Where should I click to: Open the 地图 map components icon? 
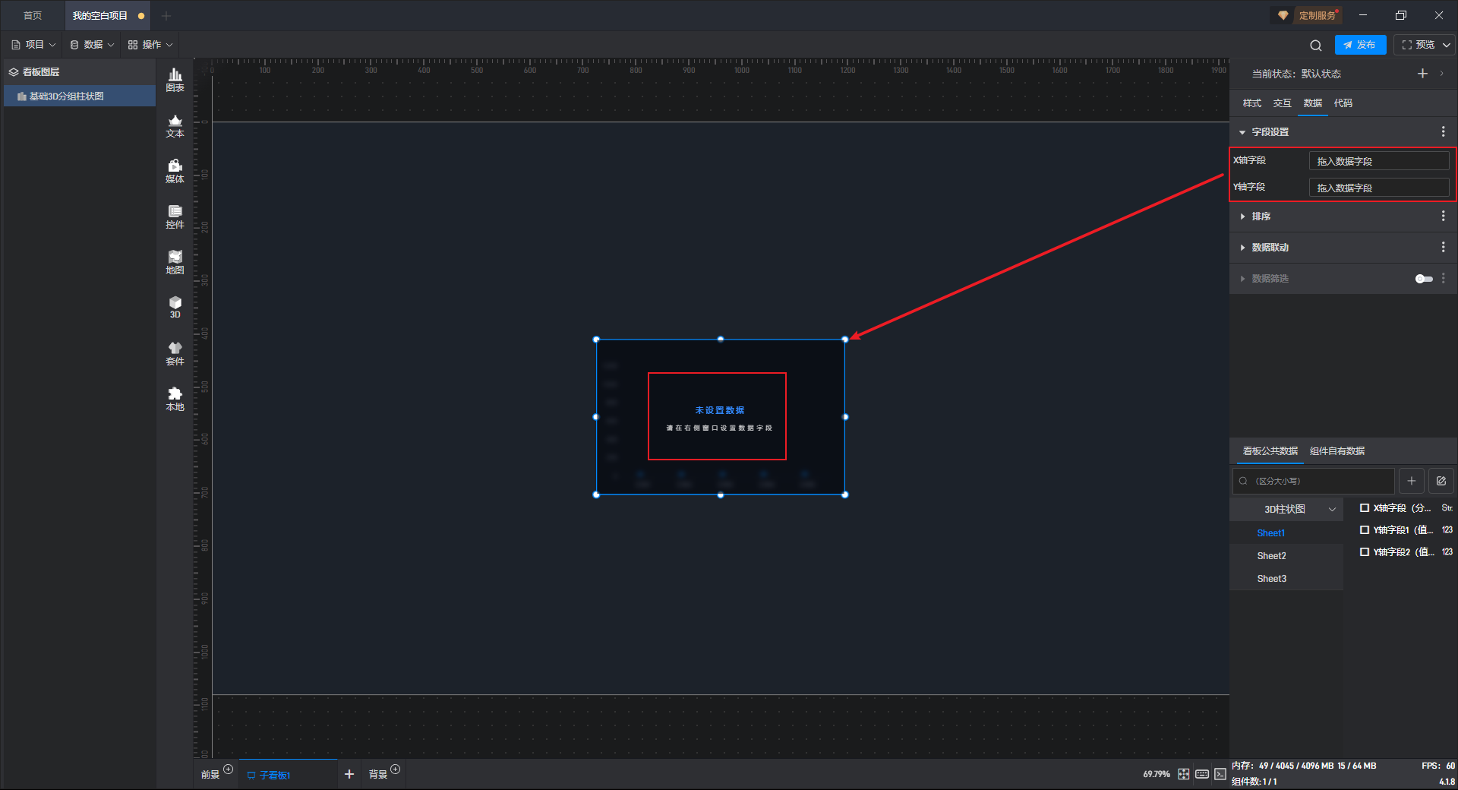coord(175,262)
